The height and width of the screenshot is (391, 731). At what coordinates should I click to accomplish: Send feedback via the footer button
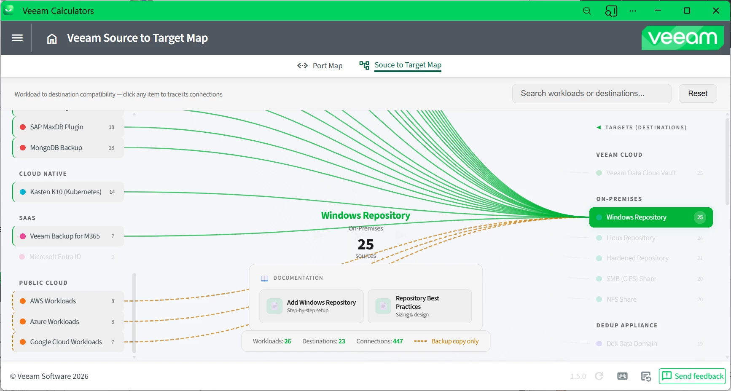[x=692, y=376]
